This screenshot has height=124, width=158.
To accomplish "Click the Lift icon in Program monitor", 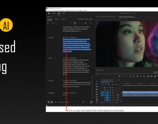I will tap(148, 76).
